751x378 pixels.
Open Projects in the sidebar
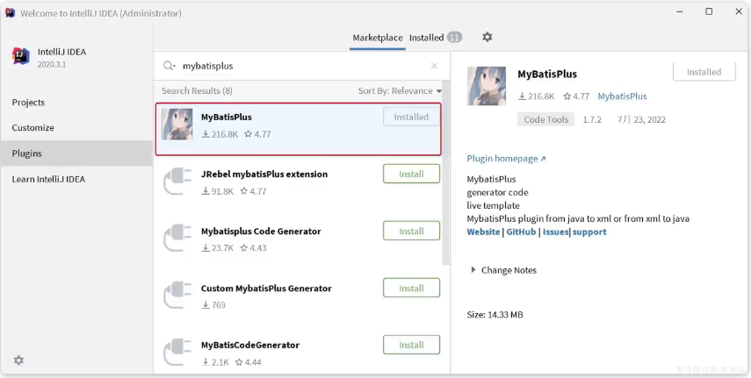coord(28,103)
